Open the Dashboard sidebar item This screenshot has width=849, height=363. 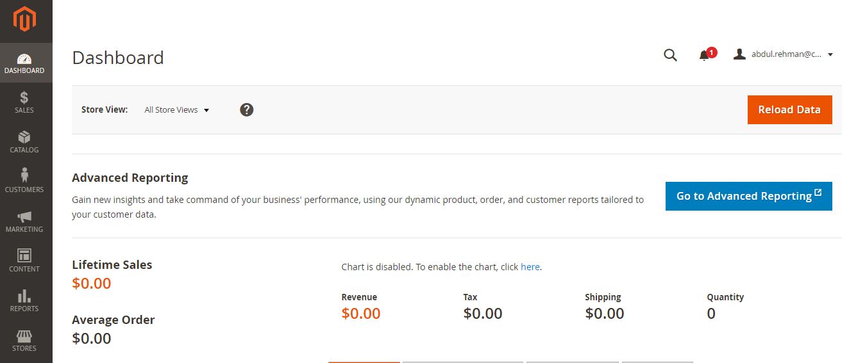pyautogui.click(x=24, y=63)
